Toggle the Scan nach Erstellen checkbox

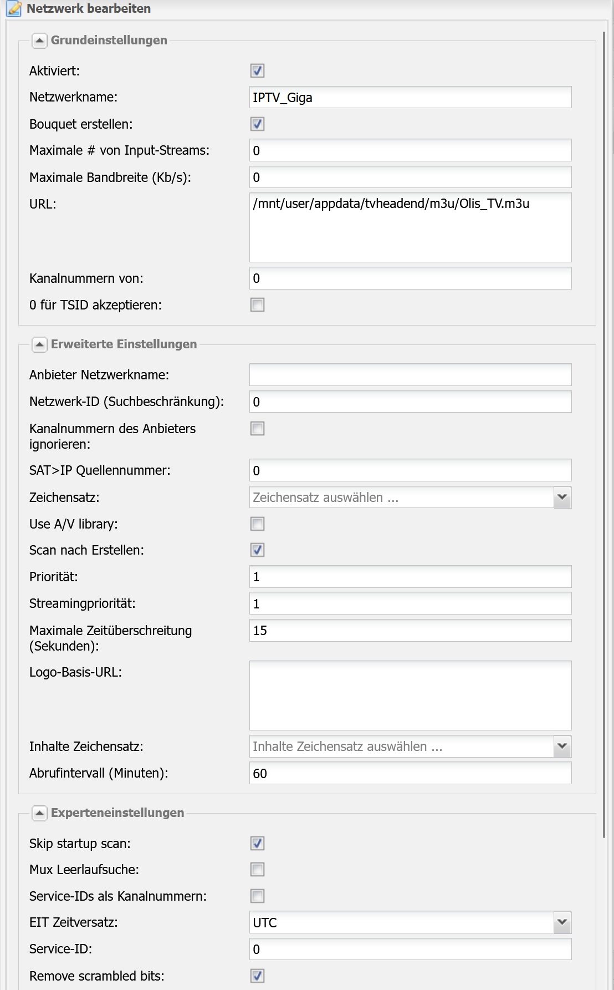tap(257, 550)
